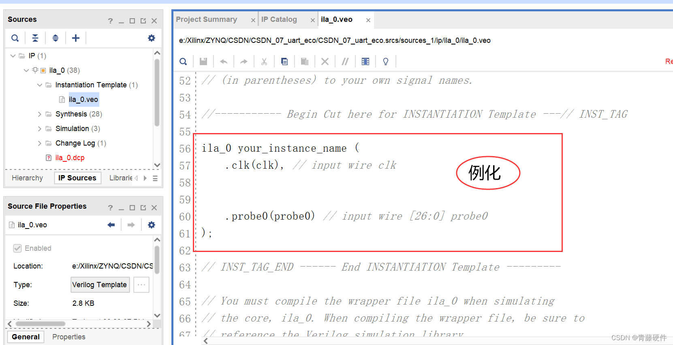Open the tabs list menu icon
Image resolution: width=673 pixels, height=345 pixels.
155,178
